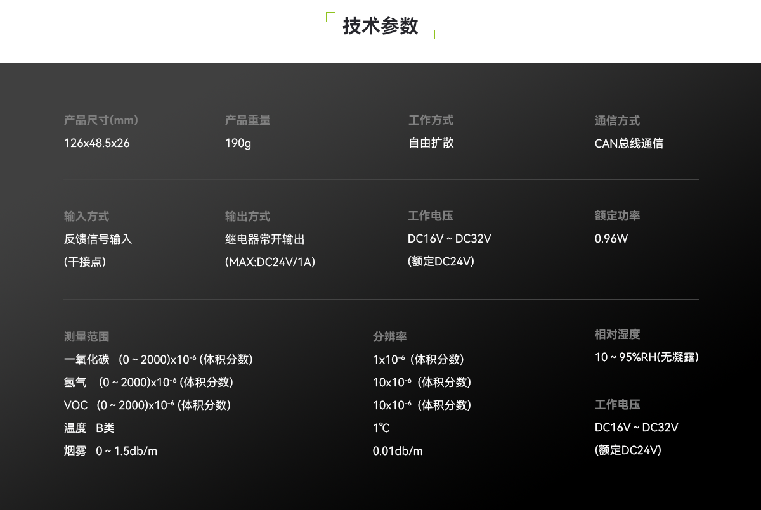Image resolution: width=761 pixels, height=510 pixels.
Task: Select the 输入方式 label
Action: 86,215
